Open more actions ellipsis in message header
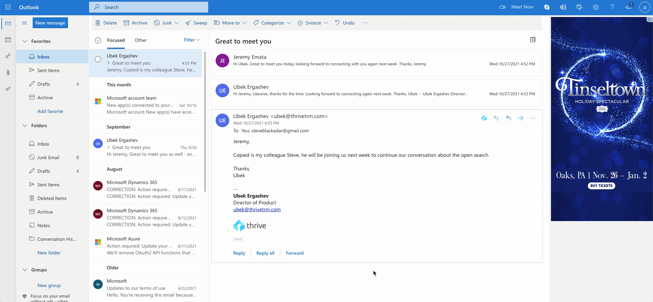Screen dimensions: 653x302 (533, 118)
